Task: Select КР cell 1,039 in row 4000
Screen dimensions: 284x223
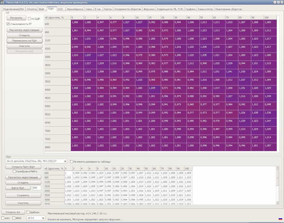Action: coord(154,89)
